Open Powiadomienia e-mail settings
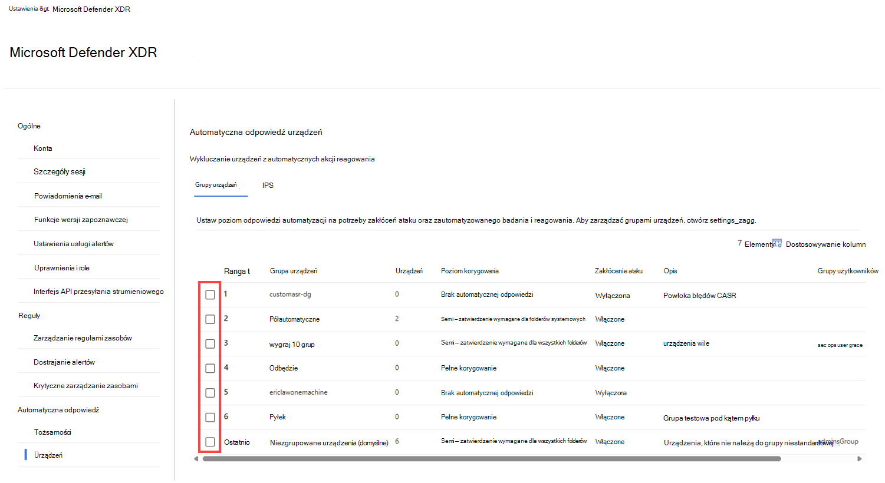The width and height of the screenshot is (885, 483). (68, 196)
